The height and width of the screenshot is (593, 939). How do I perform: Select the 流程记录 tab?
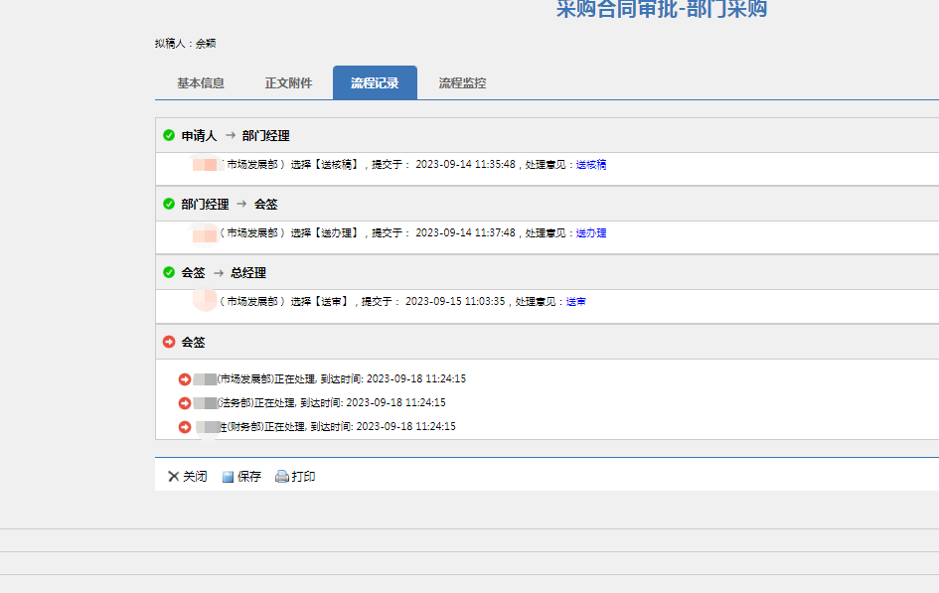375,83
